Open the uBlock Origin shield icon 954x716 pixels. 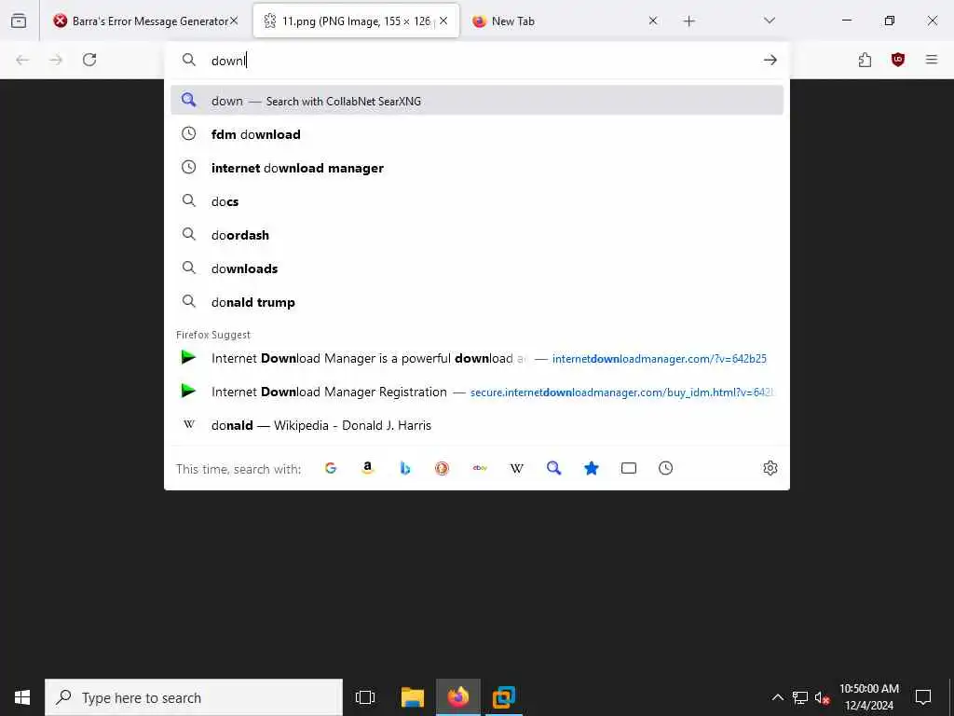tap(898, 60)
